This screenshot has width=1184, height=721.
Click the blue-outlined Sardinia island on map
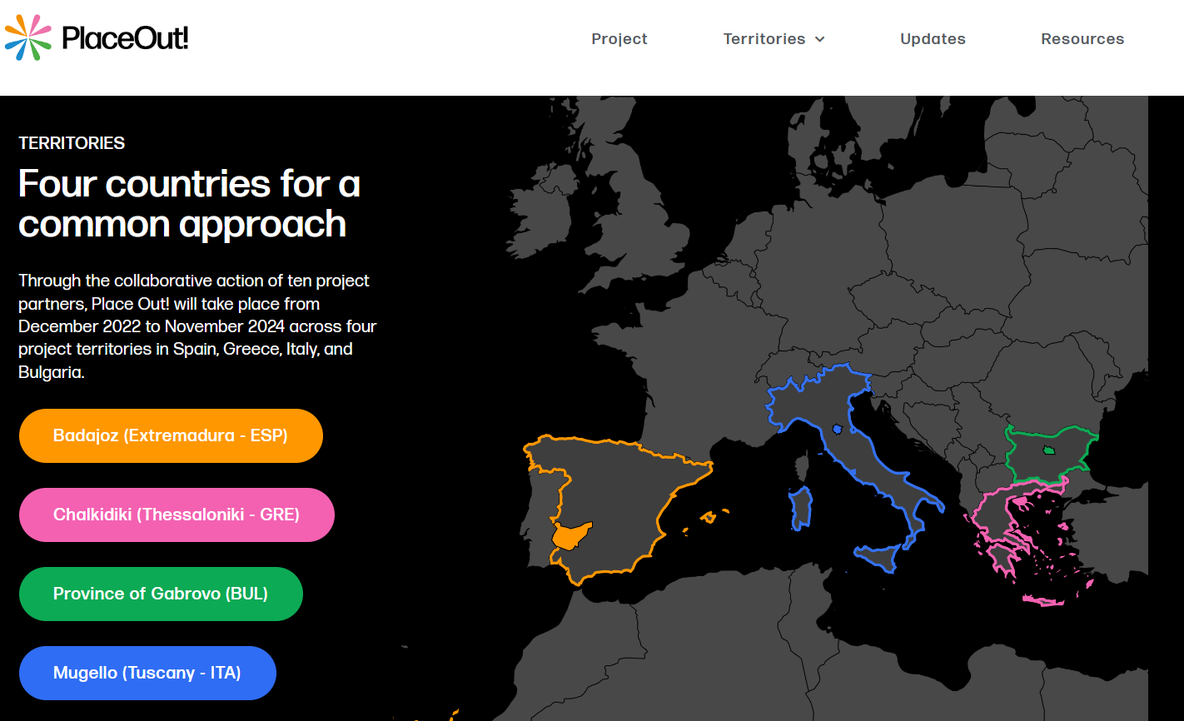click(x=800, y=509)
